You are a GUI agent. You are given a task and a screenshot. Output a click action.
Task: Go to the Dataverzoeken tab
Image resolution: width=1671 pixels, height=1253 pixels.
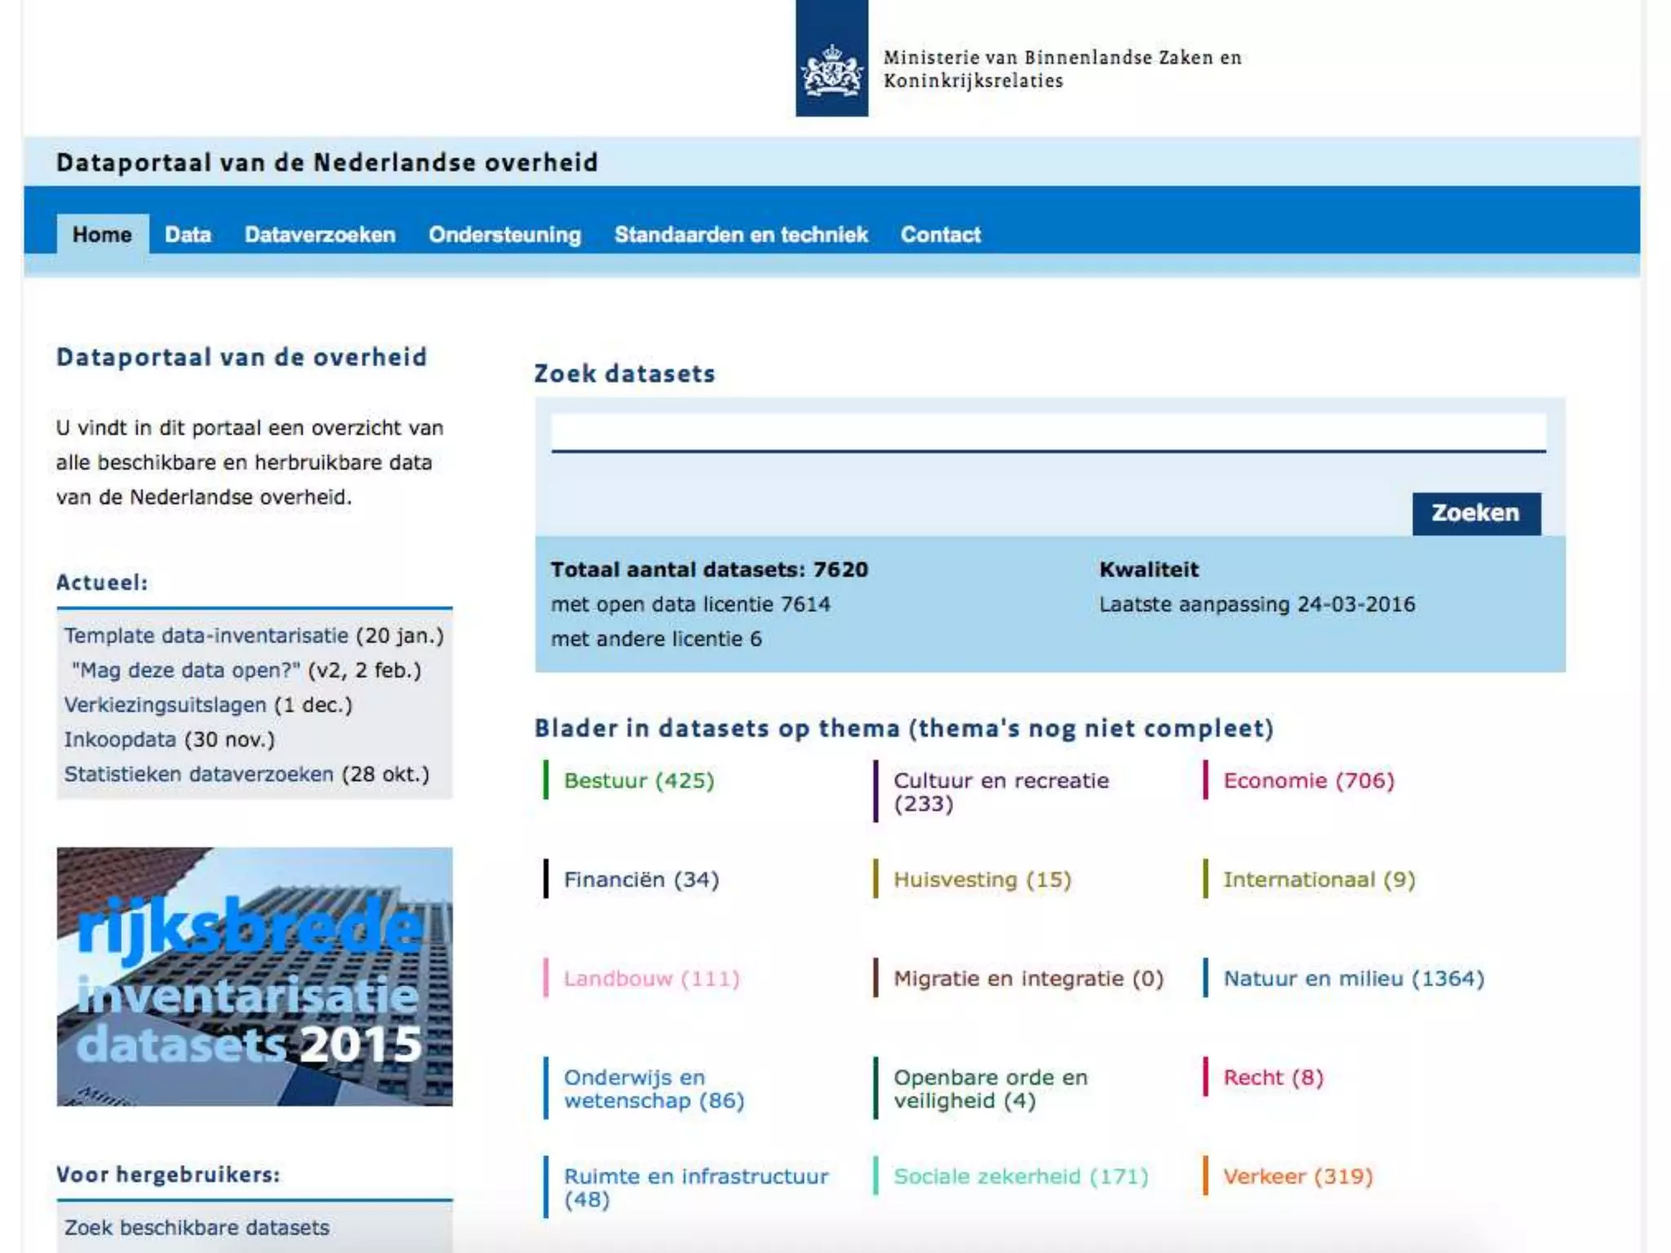click(320, 235)
